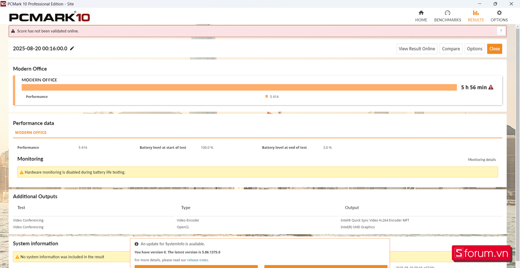Click the Test column header

pos(21,208)
